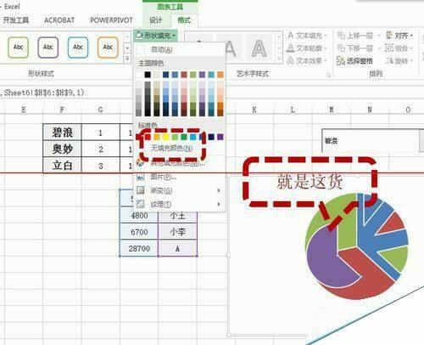Pick the black theme color swatch
The image size is (424, 345).
(x=148, y=75)
